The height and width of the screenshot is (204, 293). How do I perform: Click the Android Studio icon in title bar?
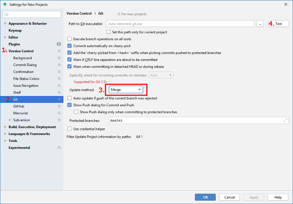tap(5, 4)
